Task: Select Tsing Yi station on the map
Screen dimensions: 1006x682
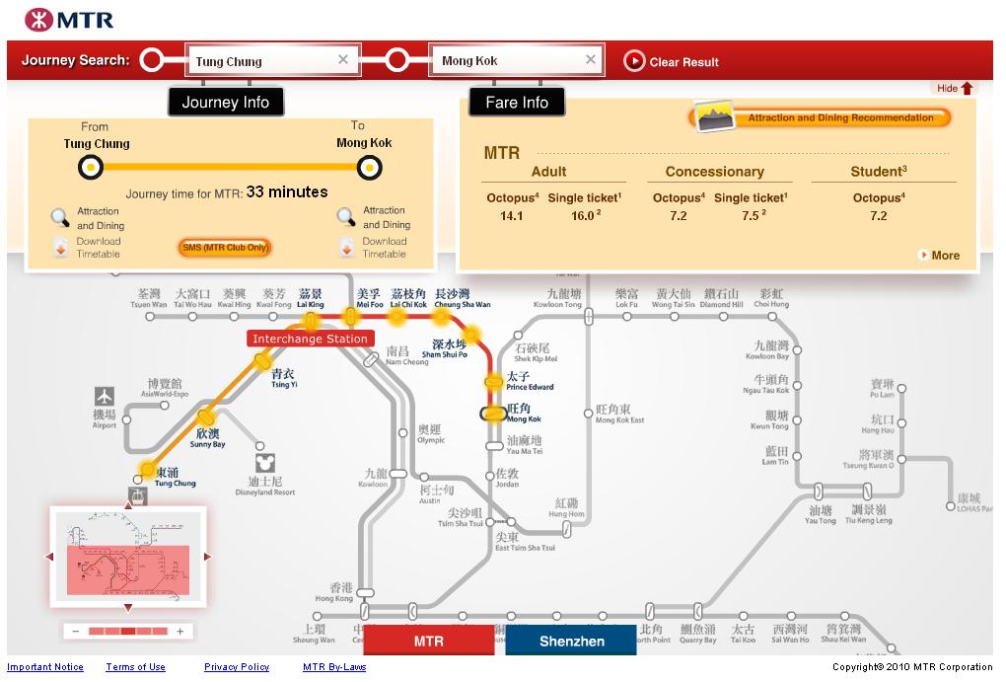Action: (x=261, y=361)
